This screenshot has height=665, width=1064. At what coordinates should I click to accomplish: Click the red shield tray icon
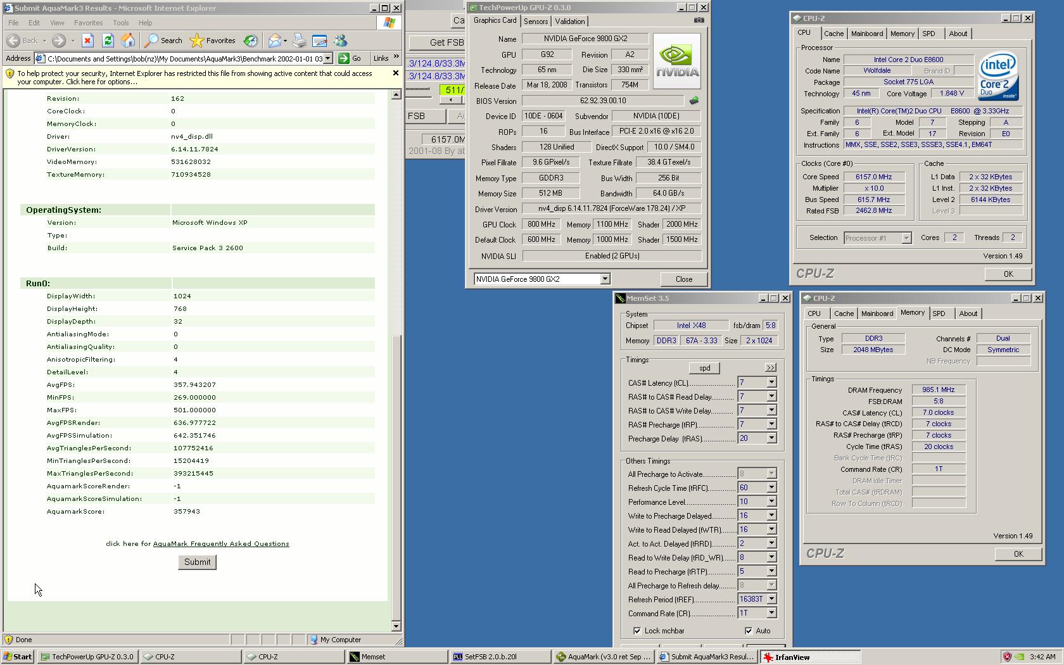click(1007, 657)
